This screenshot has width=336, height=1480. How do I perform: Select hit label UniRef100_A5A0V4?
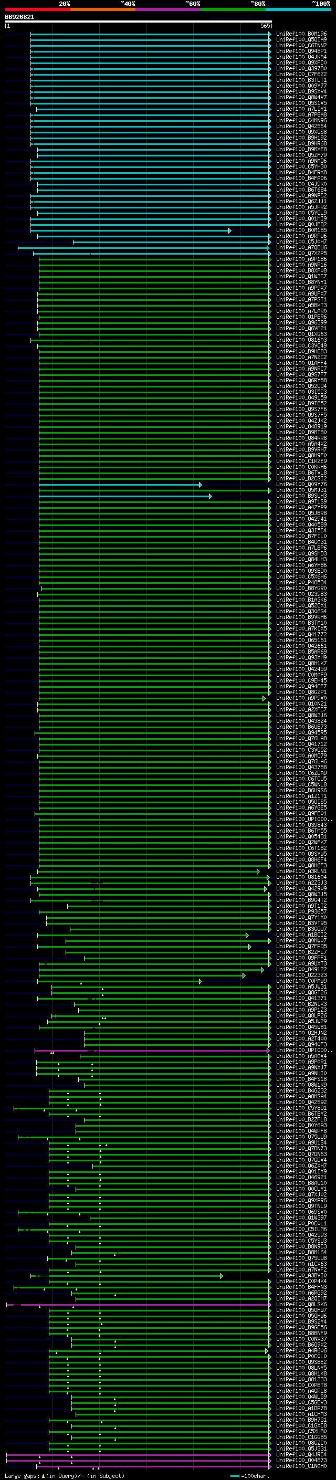[301, 1056]
